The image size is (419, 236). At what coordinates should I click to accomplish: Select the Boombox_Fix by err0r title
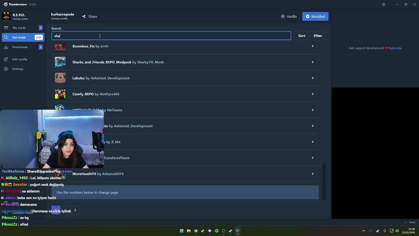click(x=90, y=46)
